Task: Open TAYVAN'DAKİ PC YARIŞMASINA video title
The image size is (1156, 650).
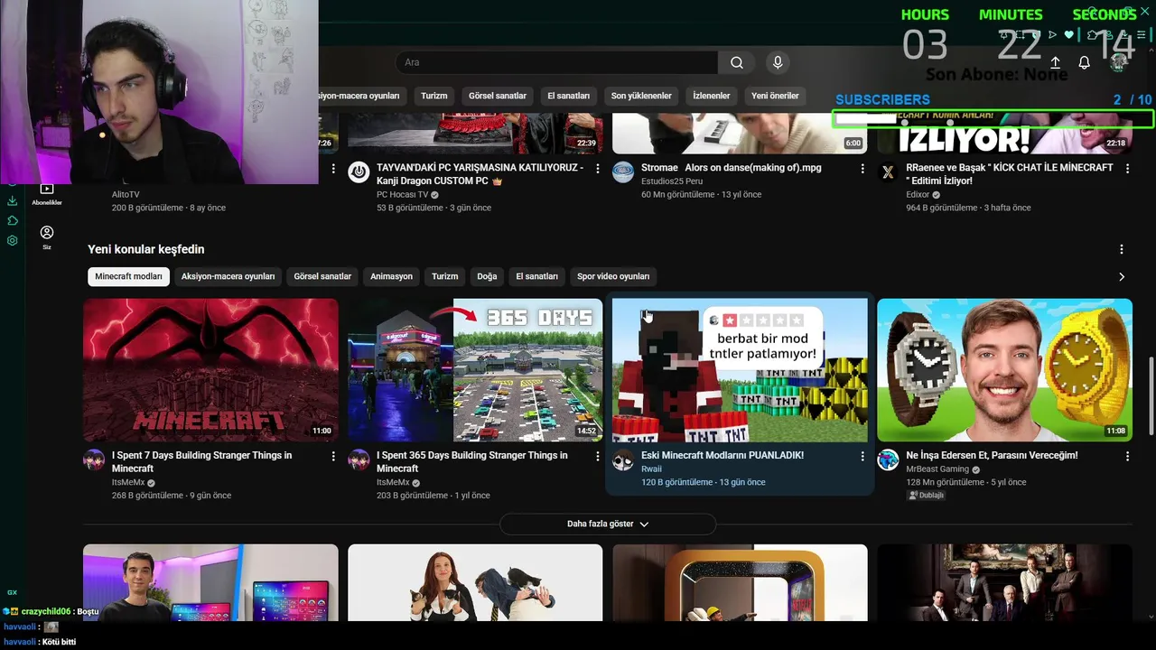Action: pyautogui.click(x=480, y=174)
